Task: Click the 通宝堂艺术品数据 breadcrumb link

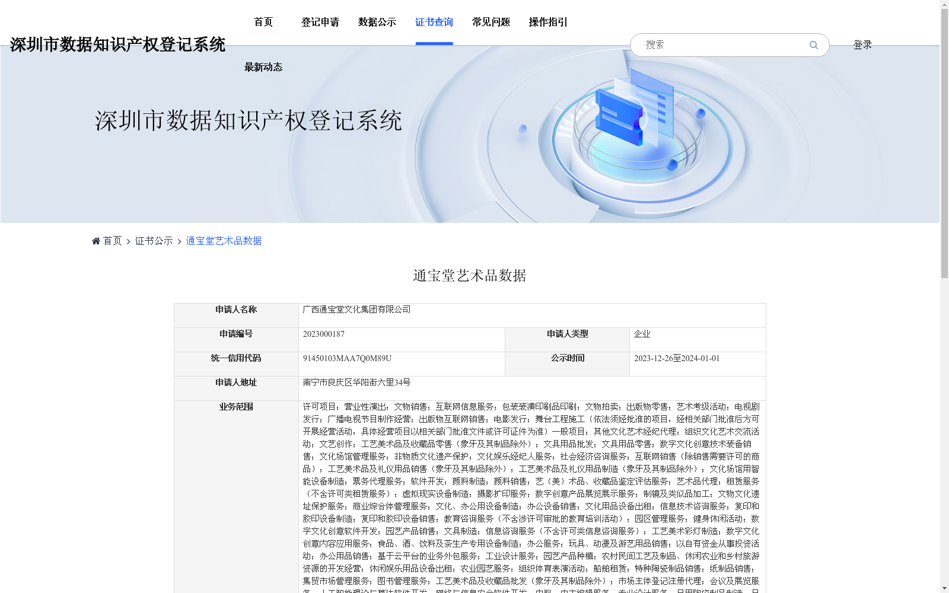Action: 224,241
